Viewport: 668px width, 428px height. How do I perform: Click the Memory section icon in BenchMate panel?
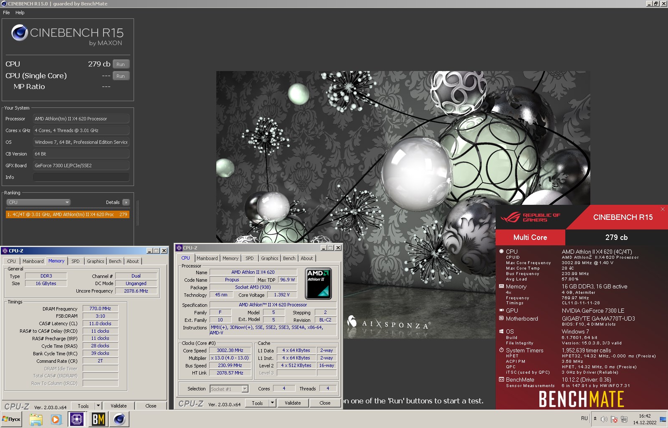click(501, 286)
